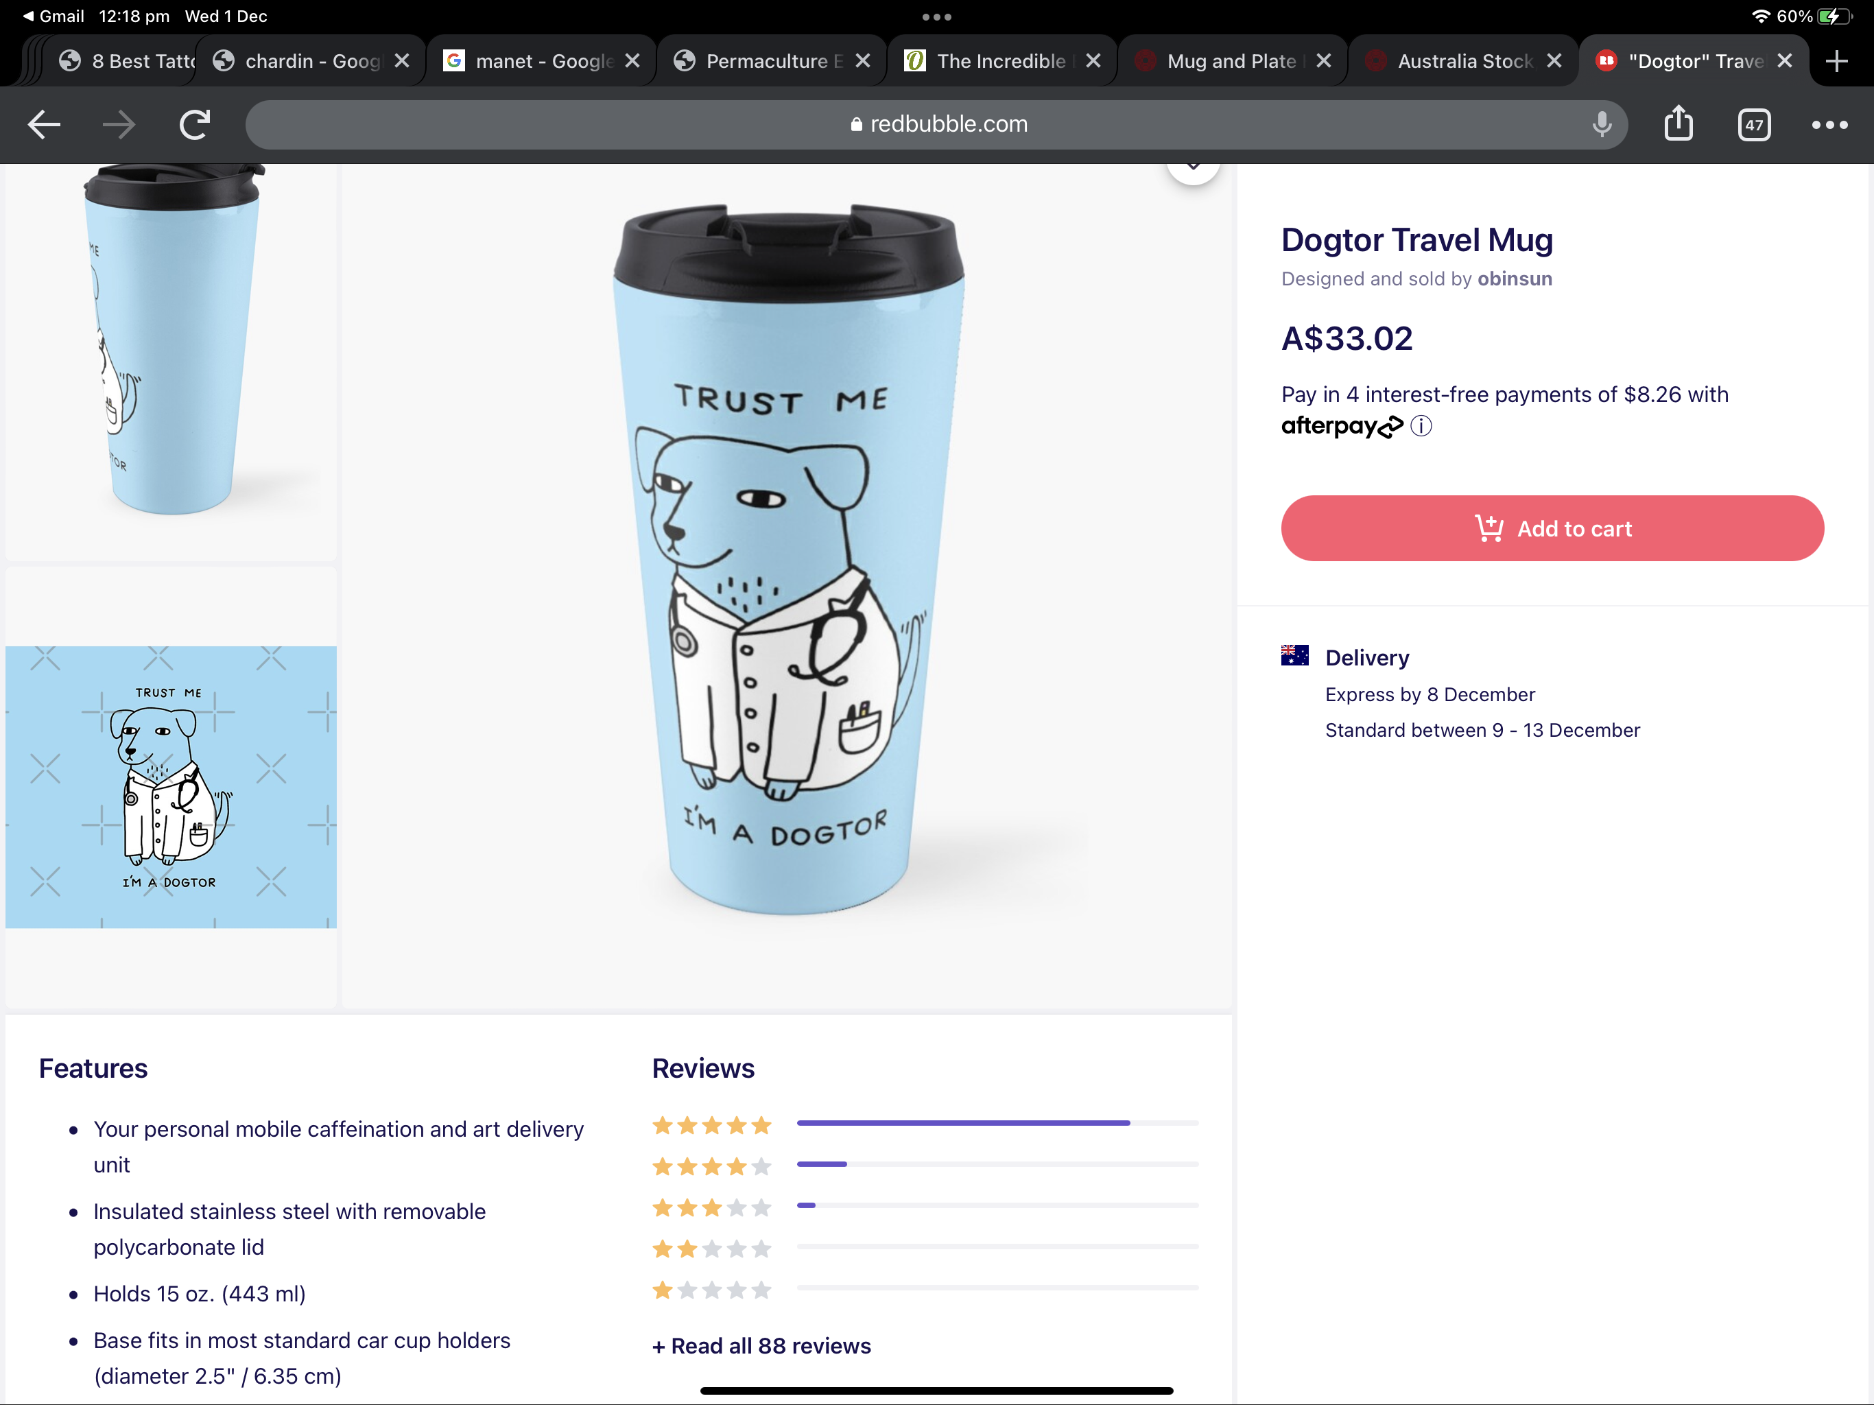The width and height of the screenshot is (1874, 1405).
Task: Go forward with the forward arrow
Action: pyautogui.click(x=119, y=125)
